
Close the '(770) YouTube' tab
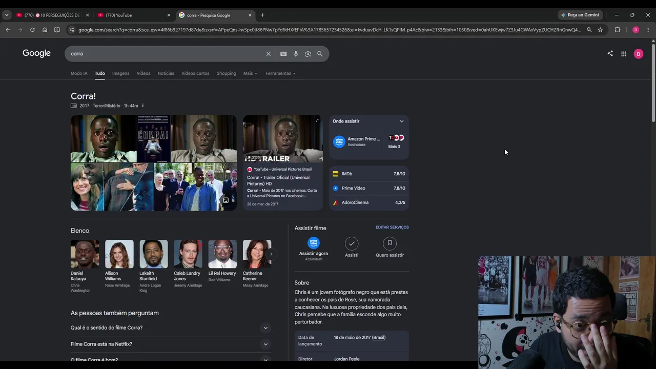click(x=169, y=15)
